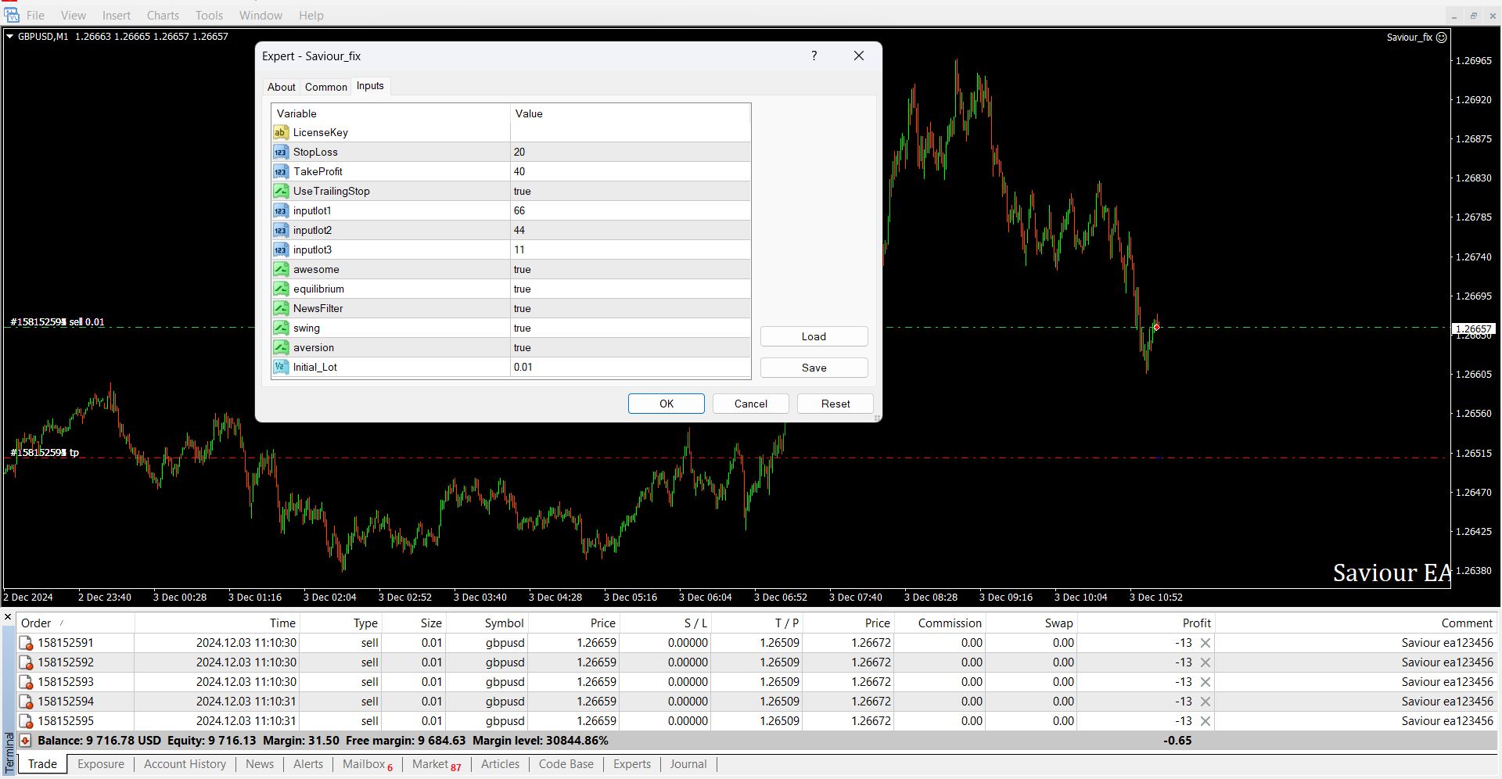
Task: Sort orders by the Order column header
Action: click(x=36, y=623)
